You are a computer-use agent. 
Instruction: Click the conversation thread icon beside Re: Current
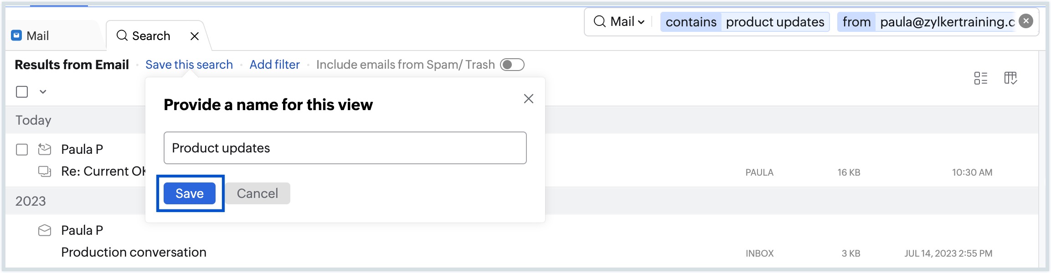(45, 172)
